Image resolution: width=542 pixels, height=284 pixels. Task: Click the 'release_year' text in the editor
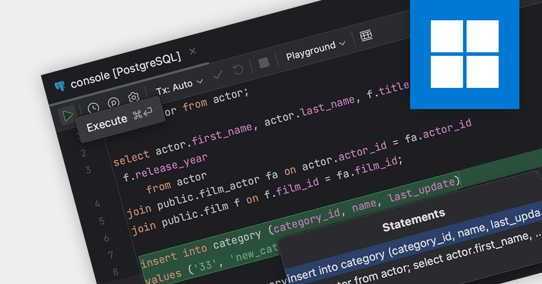pyautogui.click(x=171, y=165)
